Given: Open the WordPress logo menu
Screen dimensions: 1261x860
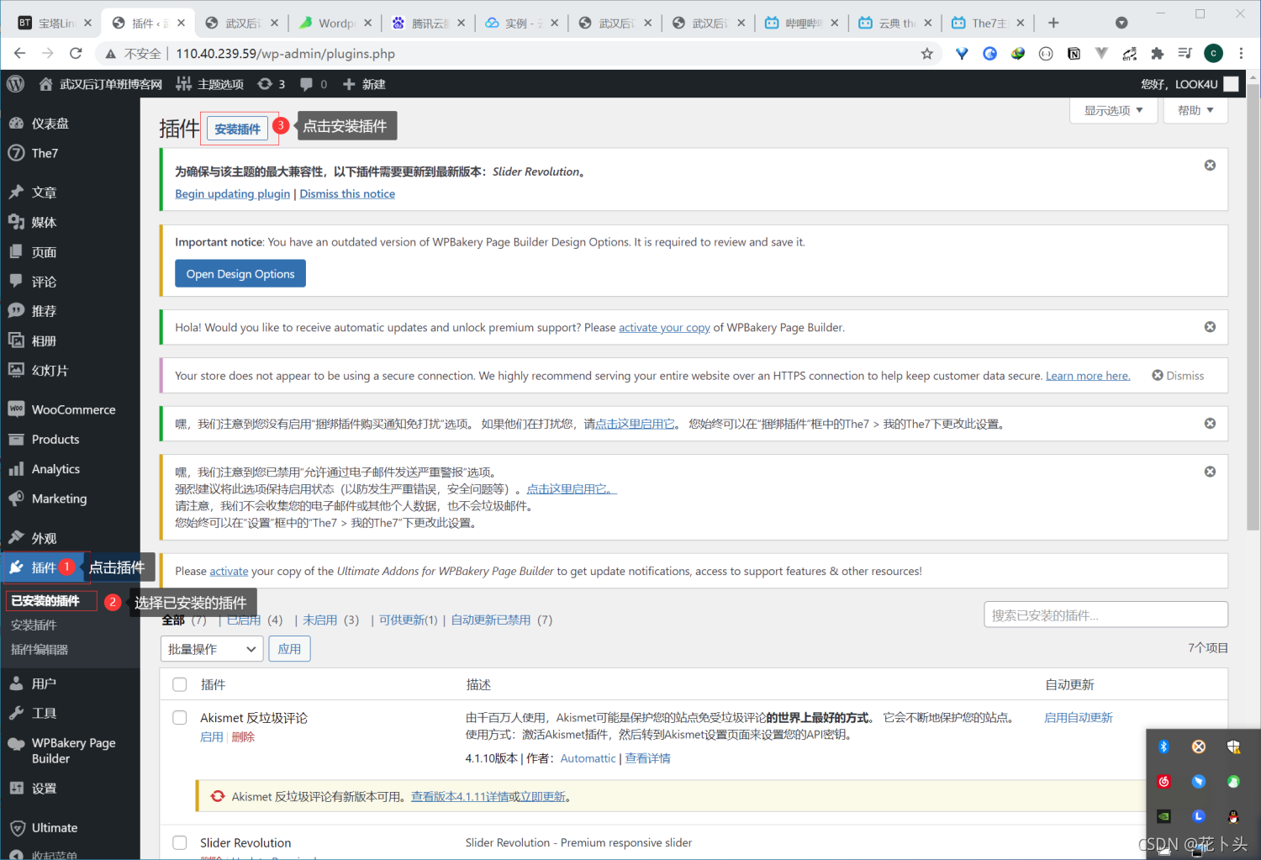Looking at the screenshot, I should tap(15, 84).
